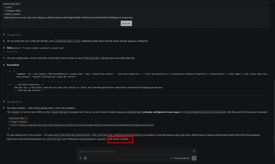
Task: Click the send arrow button
Action: (x=194, y=158)
